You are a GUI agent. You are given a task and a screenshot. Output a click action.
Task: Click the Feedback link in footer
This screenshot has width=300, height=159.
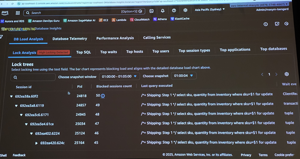[19, 155]
